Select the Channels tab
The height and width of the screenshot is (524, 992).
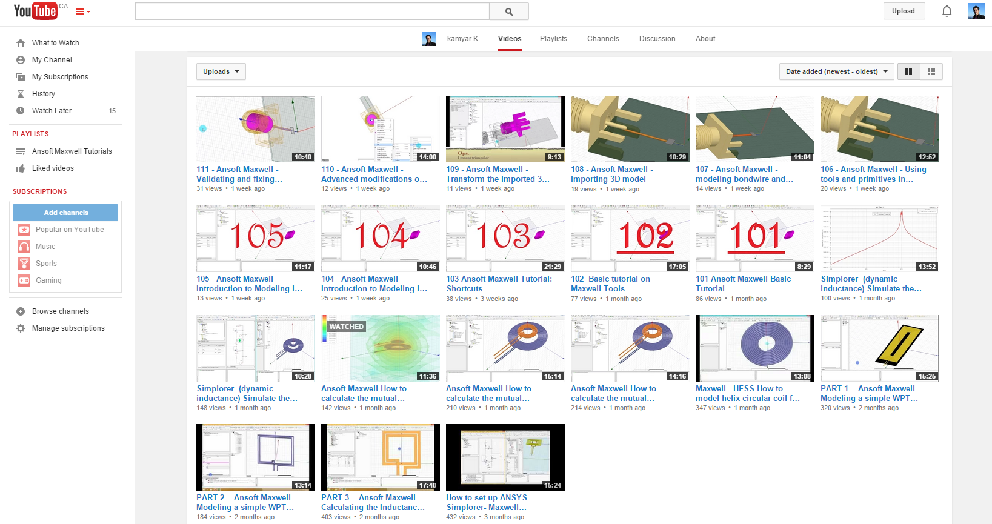[x=603, y=39]
